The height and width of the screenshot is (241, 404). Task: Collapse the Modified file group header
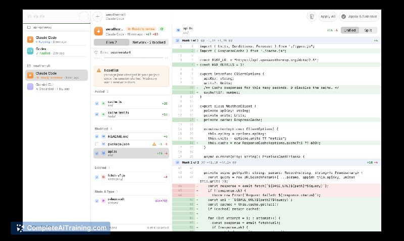(103, 129)
